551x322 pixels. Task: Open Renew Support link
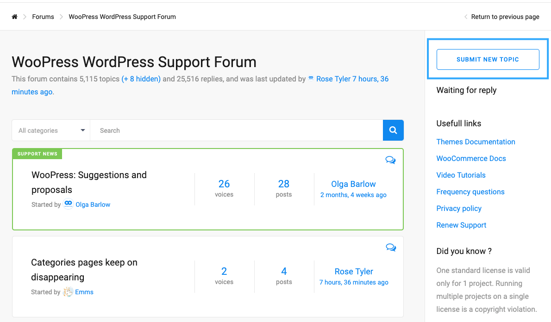click(461, 225)
